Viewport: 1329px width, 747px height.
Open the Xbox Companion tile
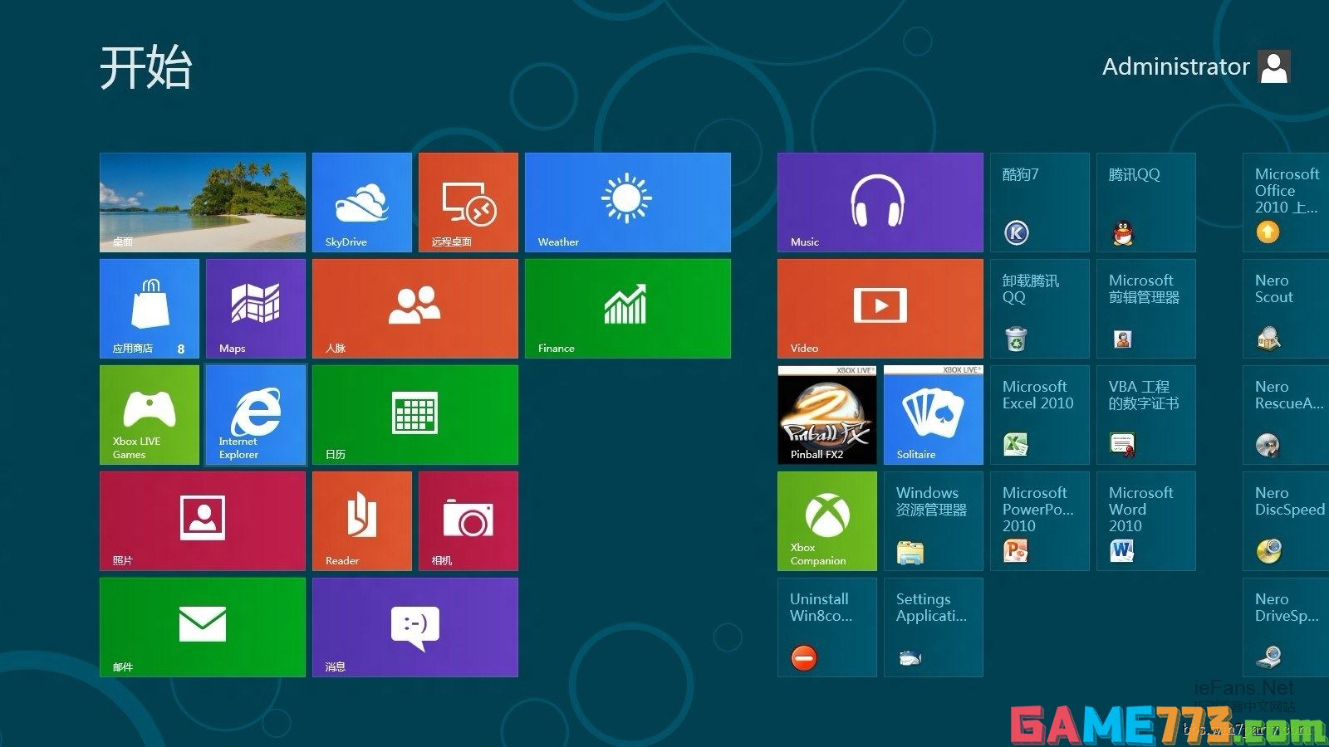pos(827,521)
